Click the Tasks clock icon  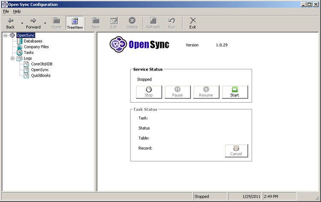point(19,53)
